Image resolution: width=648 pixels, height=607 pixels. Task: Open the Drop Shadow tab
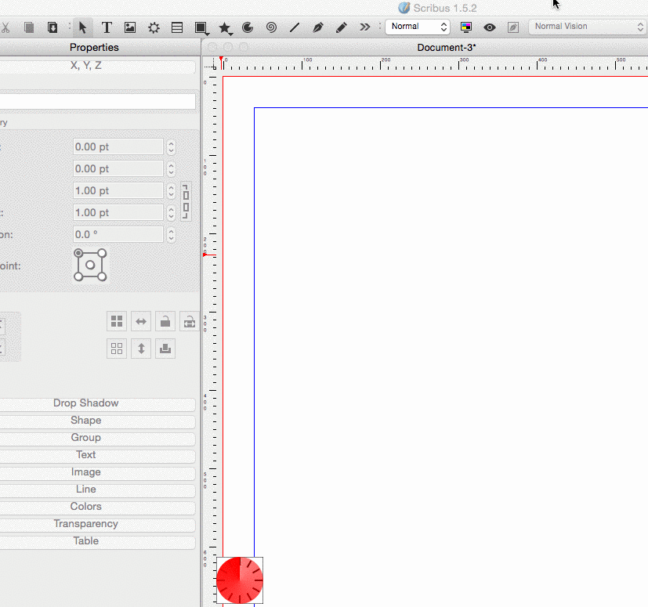(86, 403)
